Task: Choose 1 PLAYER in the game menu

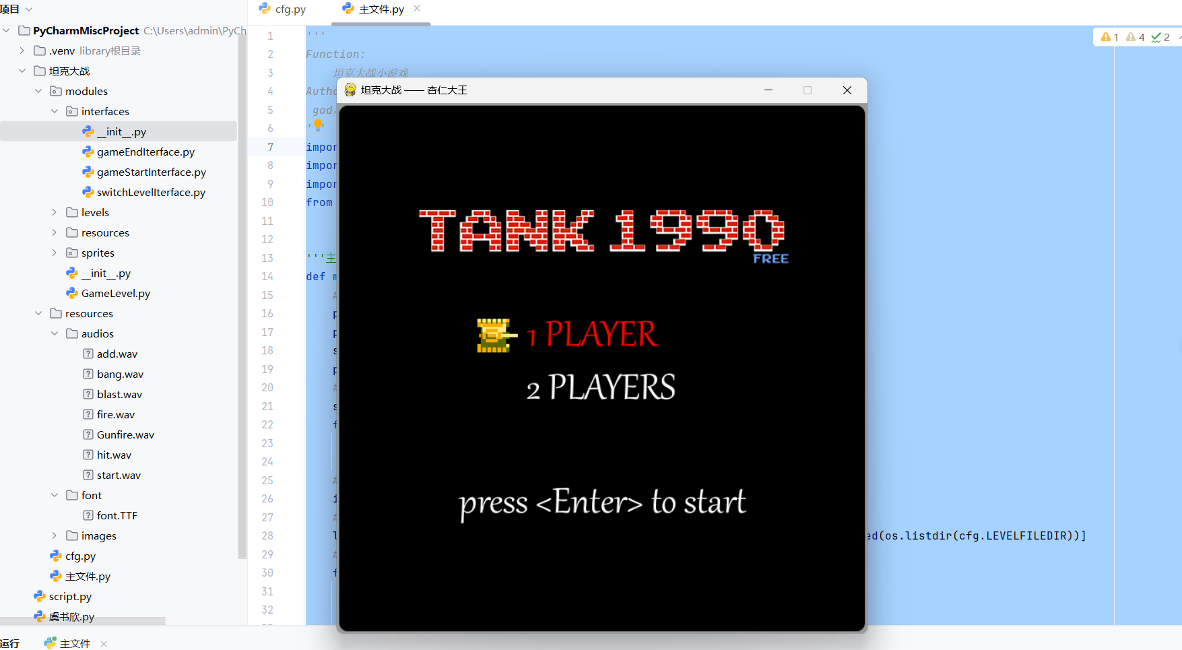Action: (591, 334)
